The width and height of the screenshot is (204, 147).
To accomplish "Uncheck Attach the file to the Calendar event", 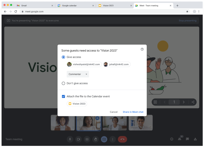I will coord(63,97).
